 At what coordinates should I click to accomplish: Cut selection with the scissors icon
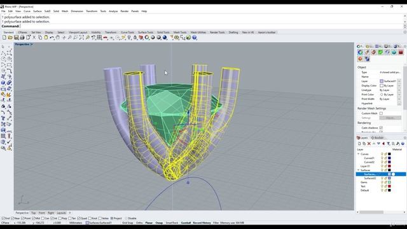point(34,38)
